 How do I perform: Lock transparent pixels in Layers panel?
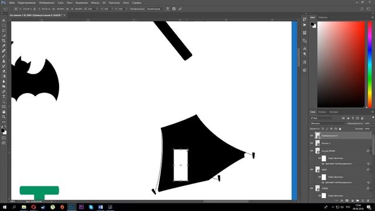pos(323,129)
